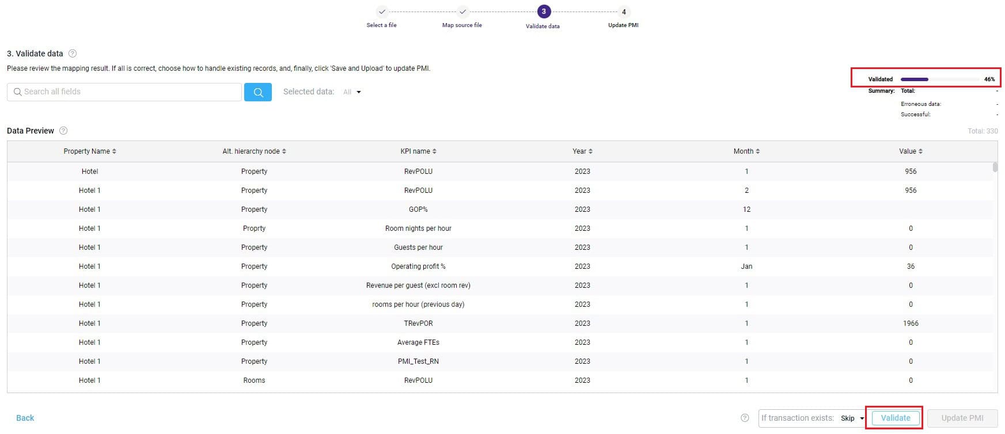Click the Back link
The height and width of the screenshot is (434, 1005).
[x=25, y=418]
